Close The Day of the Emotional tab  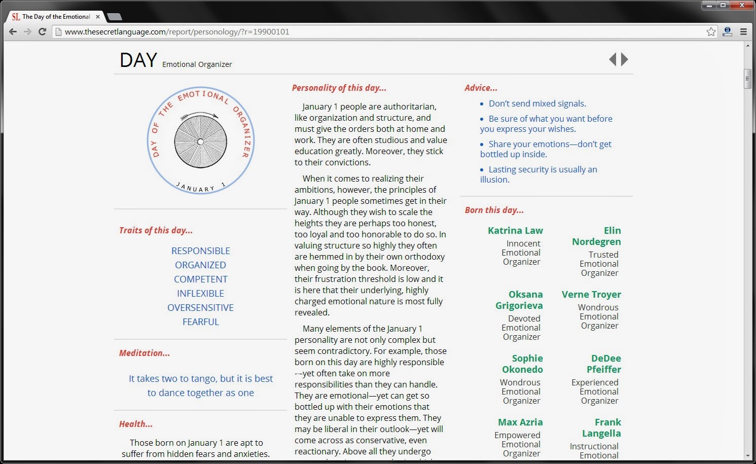98,17
